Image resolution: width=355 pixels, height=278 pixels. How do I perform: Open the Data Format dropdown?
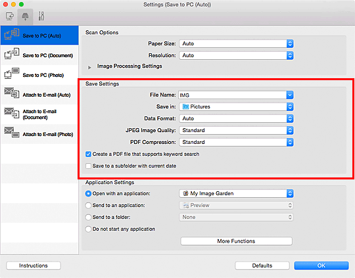[236, 118]
